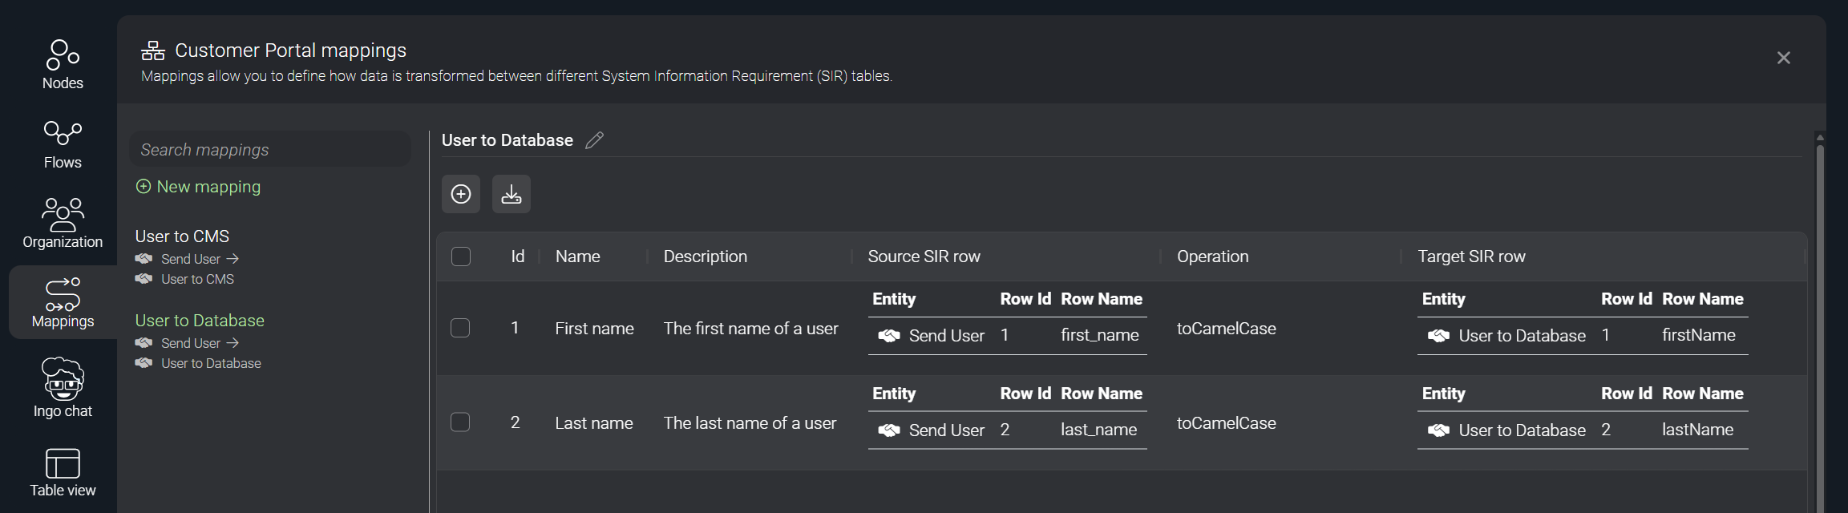Click handshake icon beside Send User under User to Database
This screenshot has height=513, width=1848.
[x=144, y=343]
